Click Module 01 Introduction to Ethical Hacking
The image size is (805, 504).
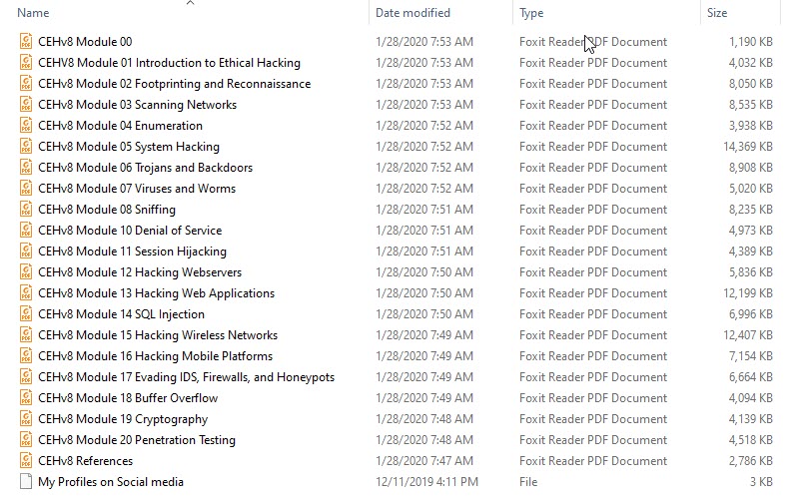pos(170,63)
